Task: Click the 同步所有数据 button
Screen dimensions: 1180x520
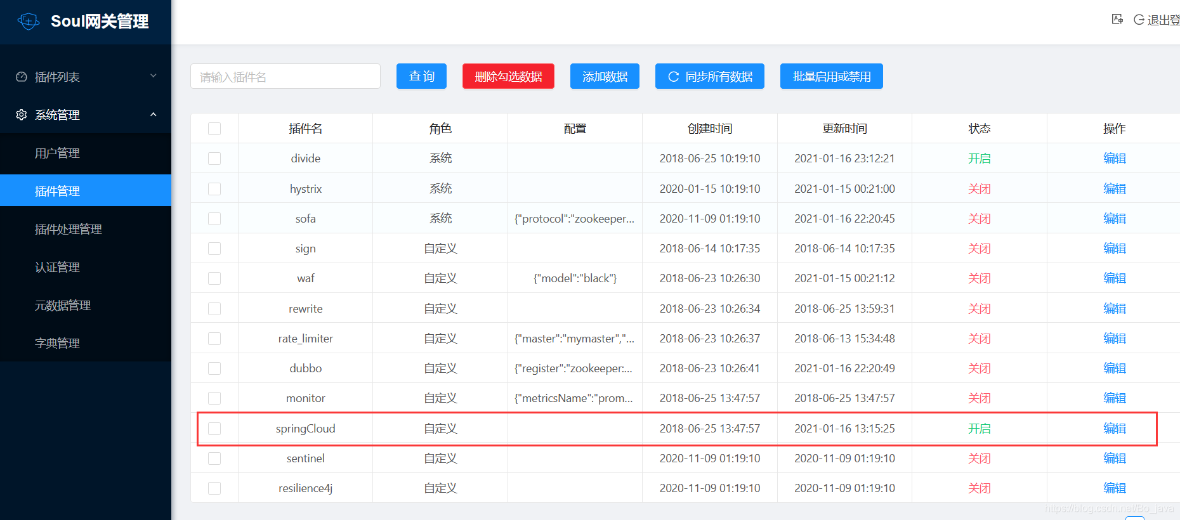Action: pos(710,76)
